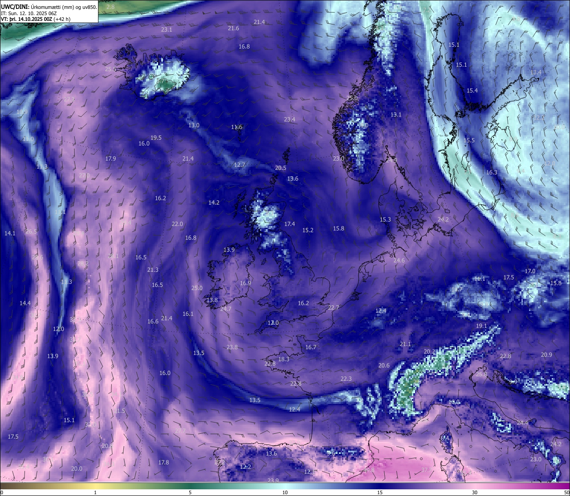Viewport: 570px width, 496px height.
Task: Select the 17.0 value label
Action: coord(530,271)
